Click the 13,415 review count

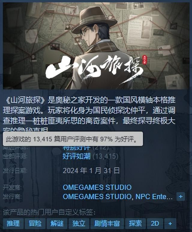coord(106,156)
